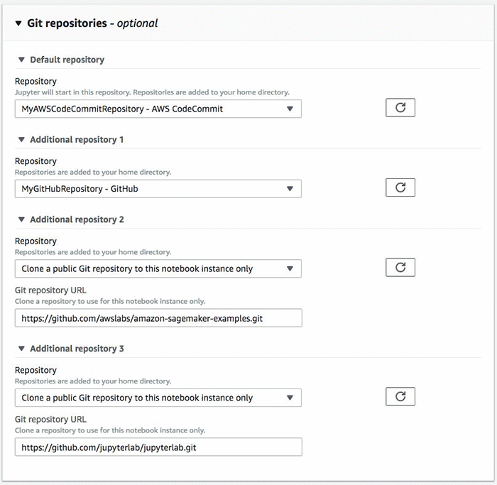497x485 pixels.
Task: Click the Additional repository 2 heading text
Action: [77, 219]
